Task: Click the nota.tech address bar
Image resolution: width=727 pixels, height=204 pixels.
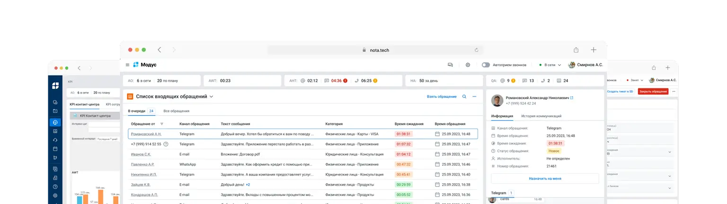Action: click(x=375, y=50)
